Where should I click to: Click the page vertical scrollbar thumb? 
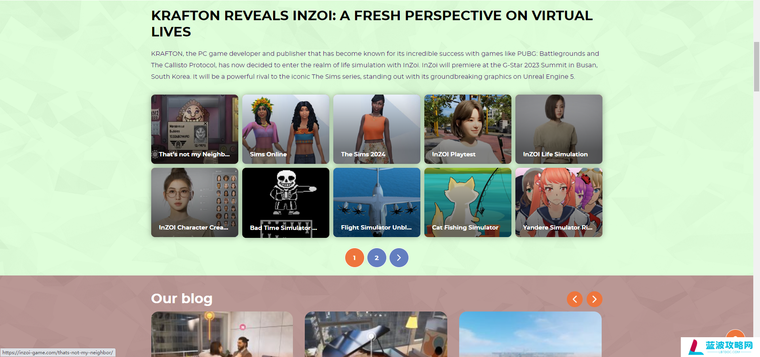click(756, 66)
